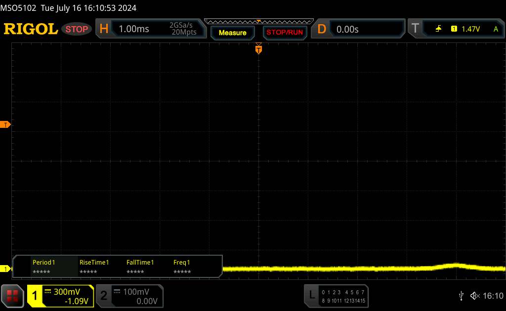Click the 16:10 clock display
506x311 pixels.
pyautogui.click(x=493, y=296)
